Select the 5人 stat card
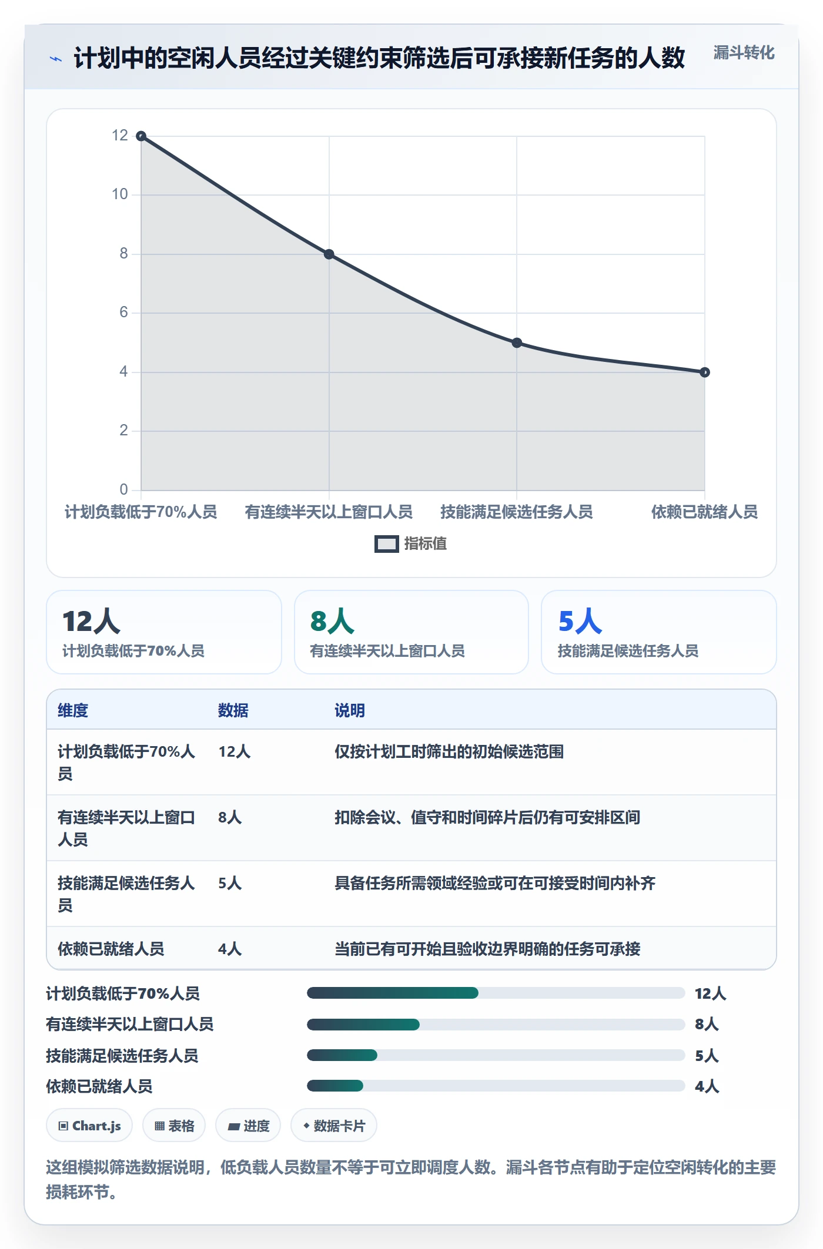 (659, 632)
